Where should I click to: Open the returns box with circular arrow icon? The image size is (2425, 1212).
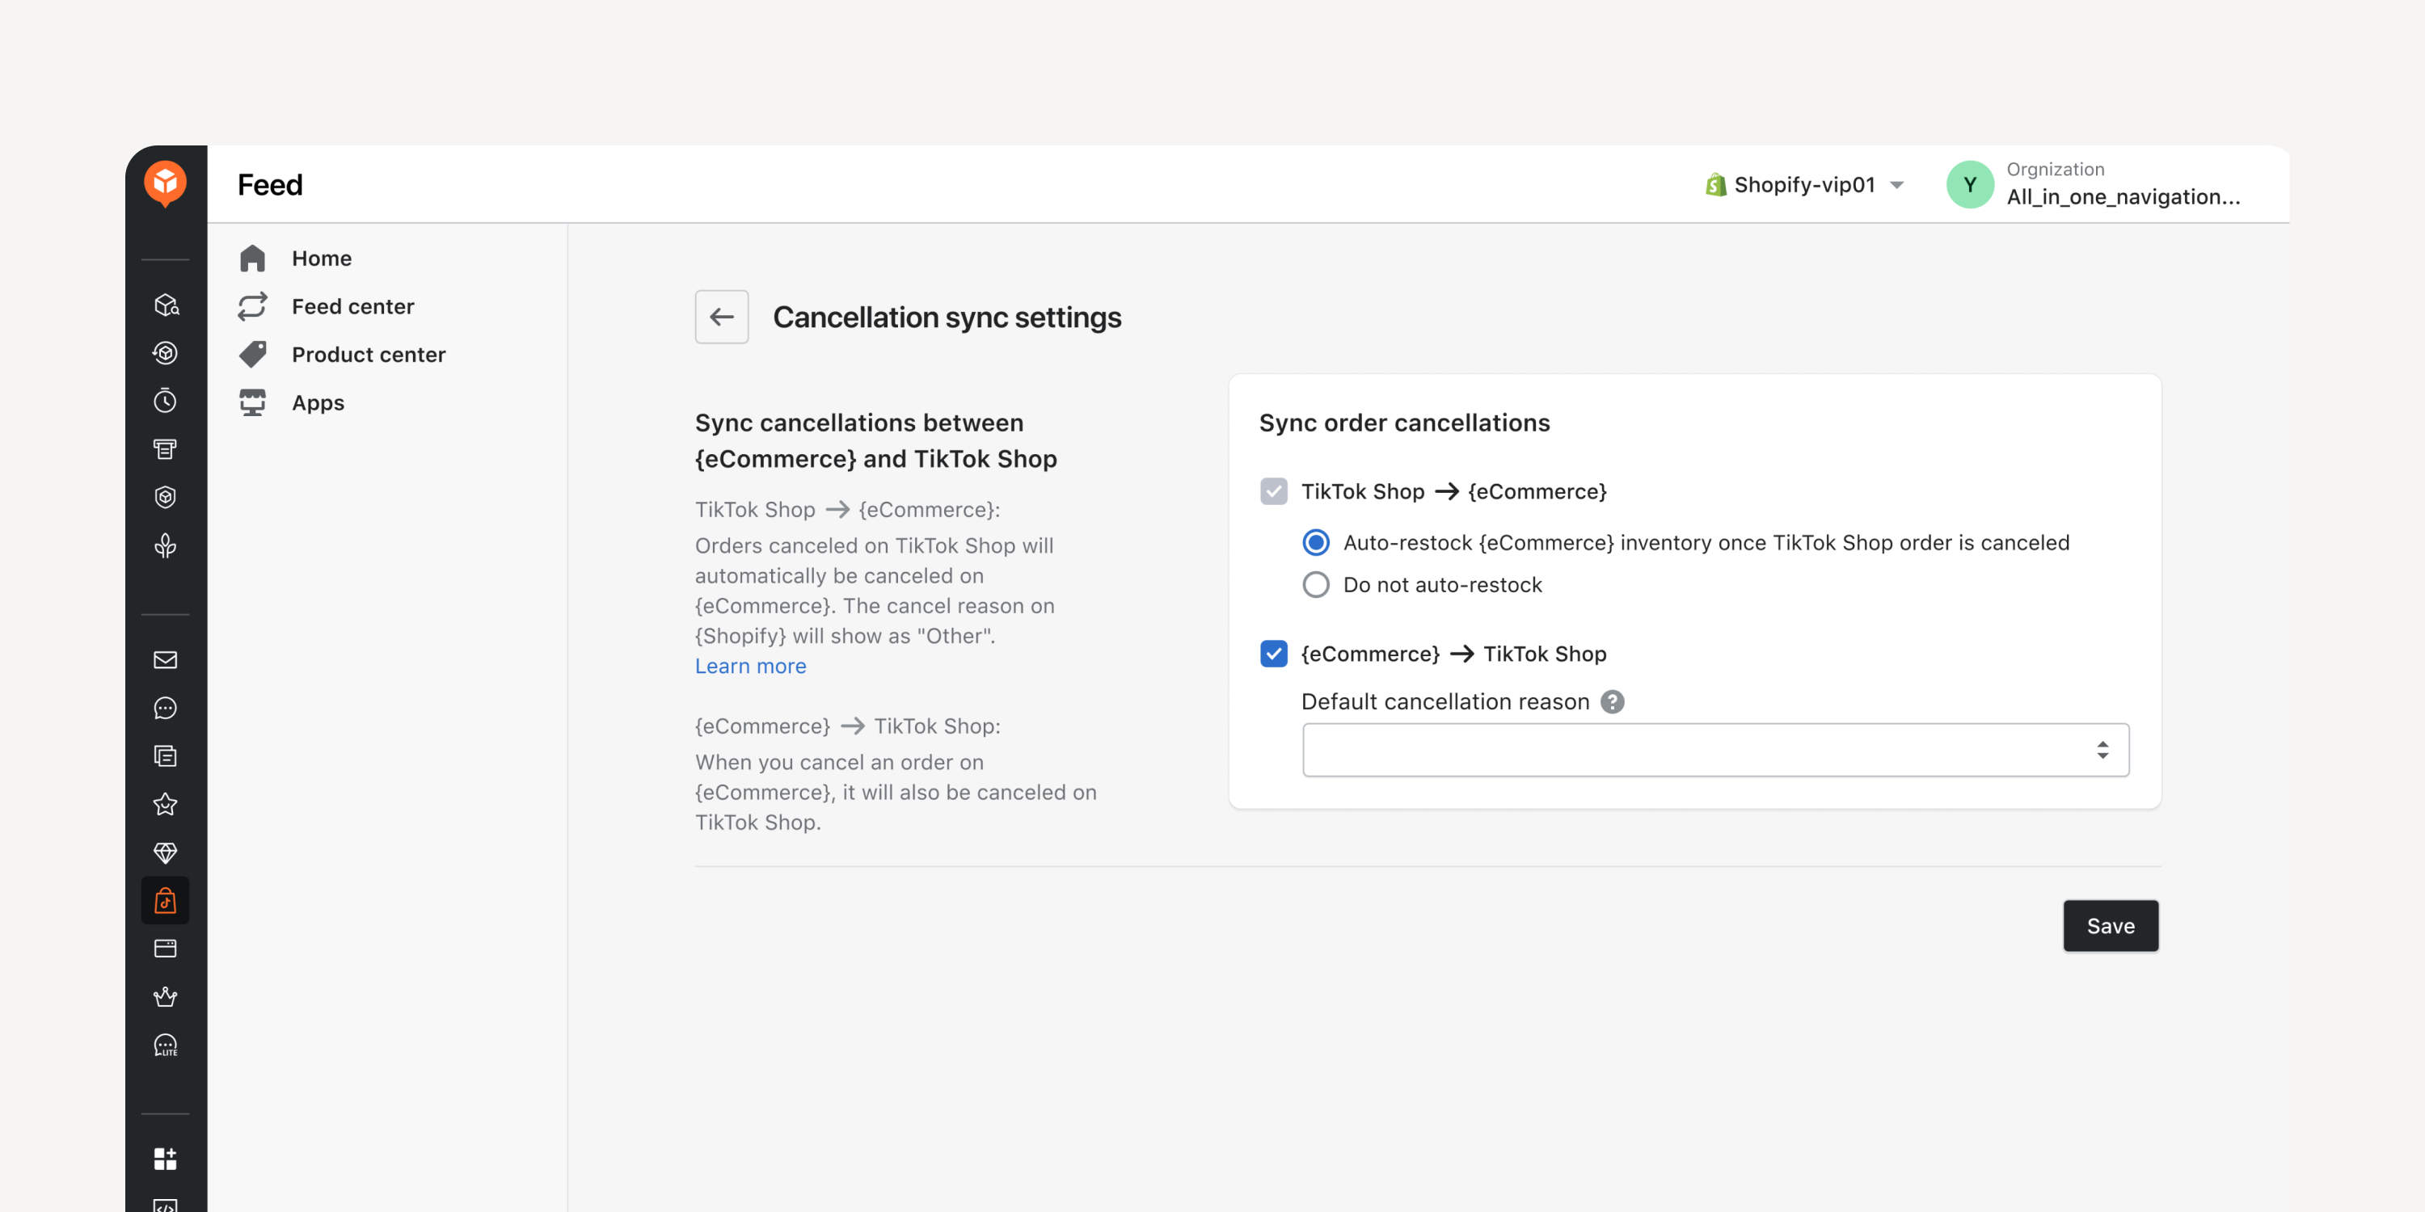point(166,353)
